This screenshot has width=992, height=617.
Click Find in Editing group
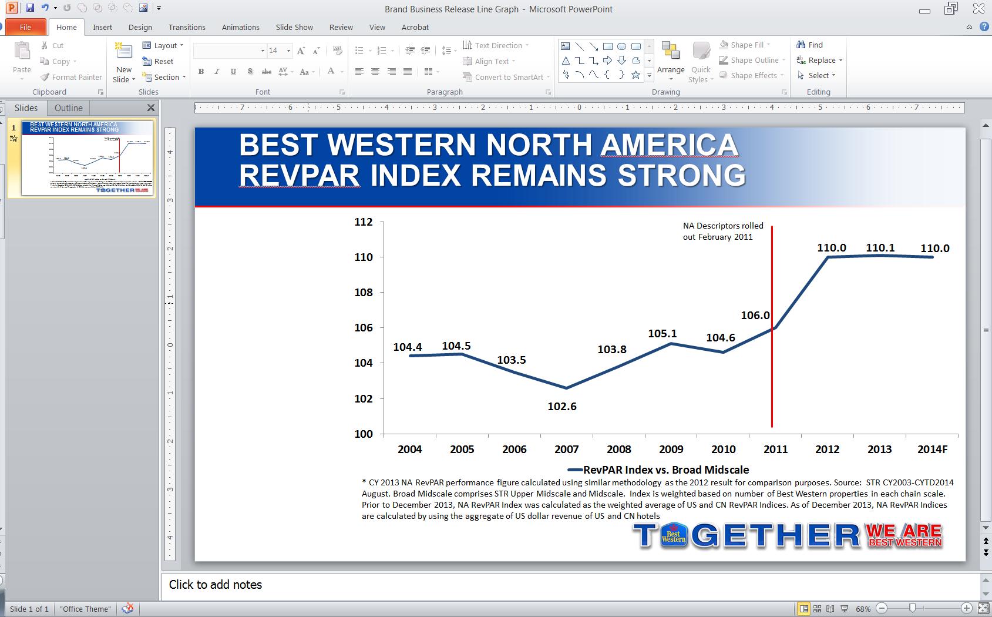pos(810,45)
